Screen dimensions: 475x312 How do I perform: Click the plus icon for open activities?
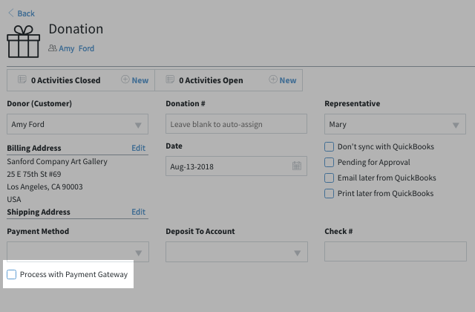point(273,79)
